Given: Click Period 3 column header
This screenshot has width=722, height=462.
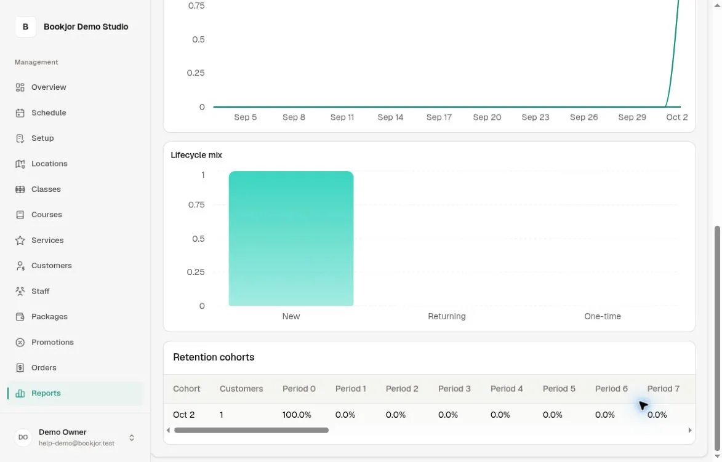Looking at the screenshot, I should pos(454,389).
